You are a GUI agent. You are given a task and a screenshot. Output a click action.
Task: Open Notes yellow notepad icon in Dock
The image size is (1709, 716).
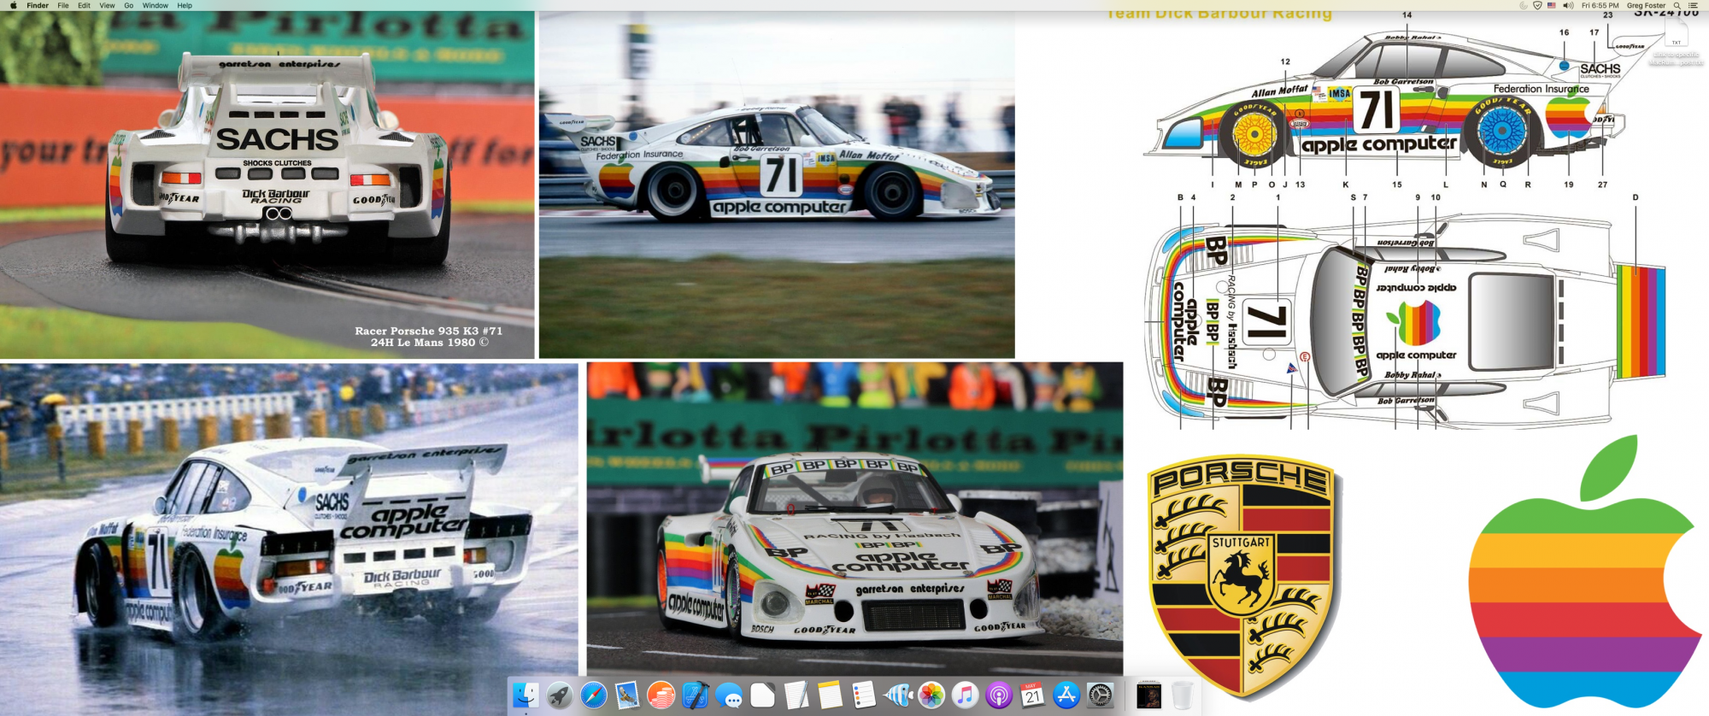(830, 695)
